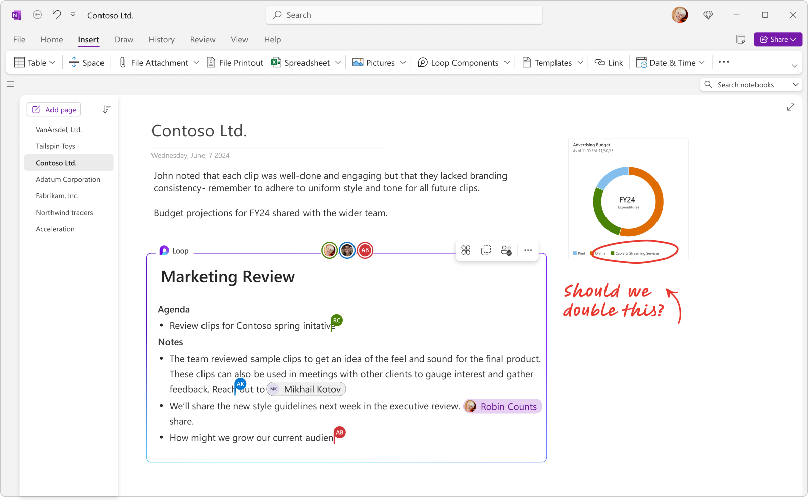Click the Add page button
Screen dimensions: 808x503
tap(54, 110)
